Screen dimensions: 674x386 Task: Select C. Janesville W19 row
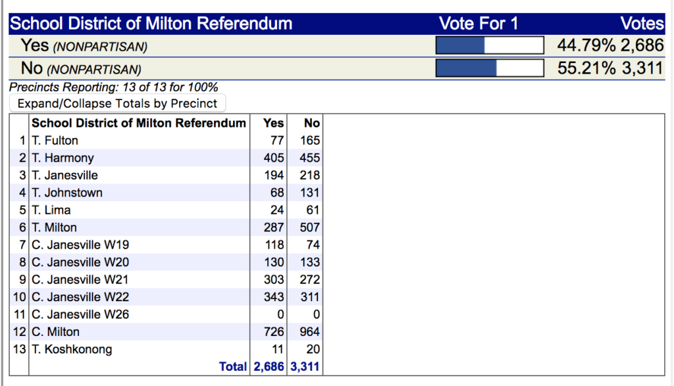pyautogui.click(x=166, y=245)
